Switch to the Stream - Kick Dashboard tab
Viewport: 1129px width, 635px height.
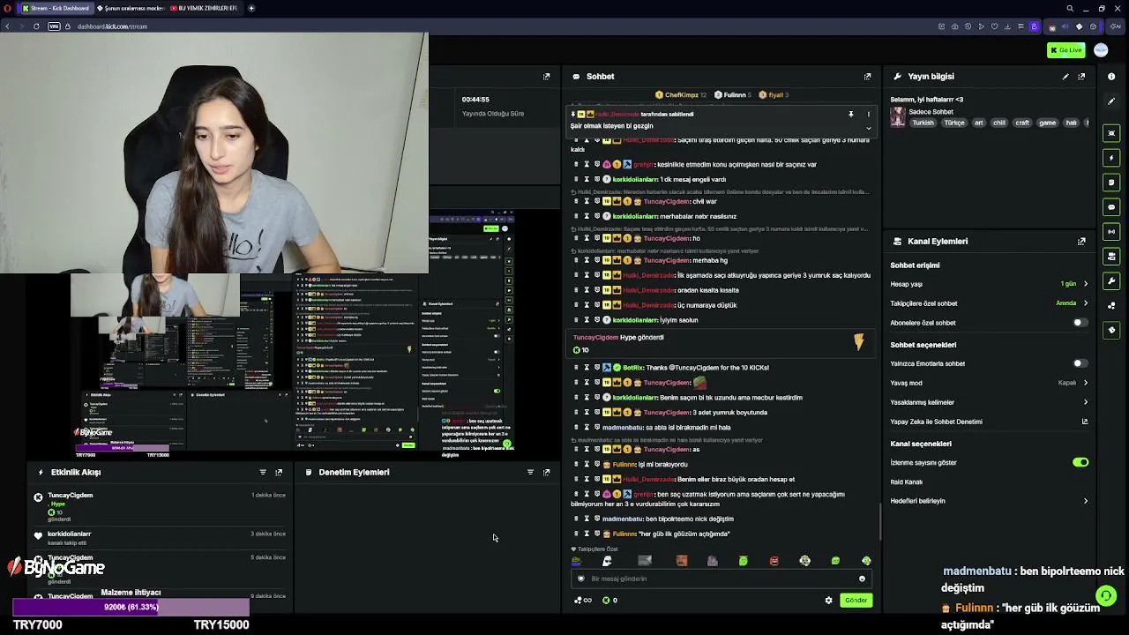pos(55,8)
